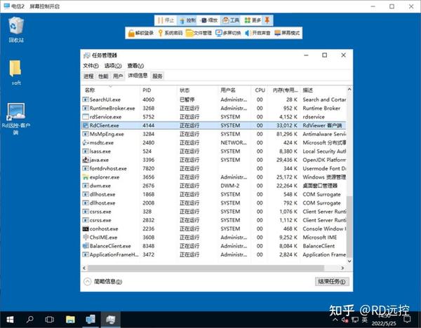Select the Rd远控-客户端 desktop shortcut
Viewport: 421px width, 328px height.
16,118
